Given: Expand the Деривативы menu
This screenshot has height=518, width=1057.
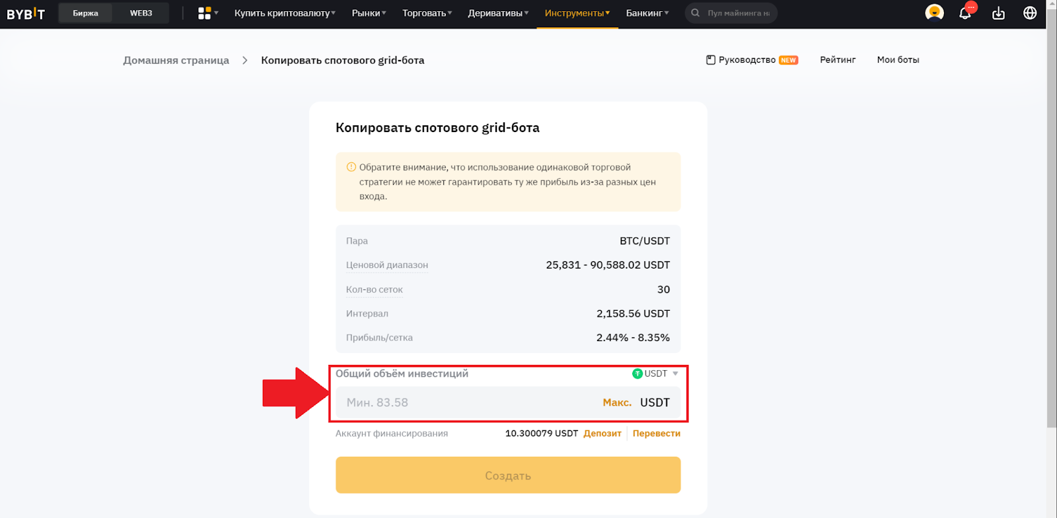Looking at the screenshot, I should click(x=498, y=13).
